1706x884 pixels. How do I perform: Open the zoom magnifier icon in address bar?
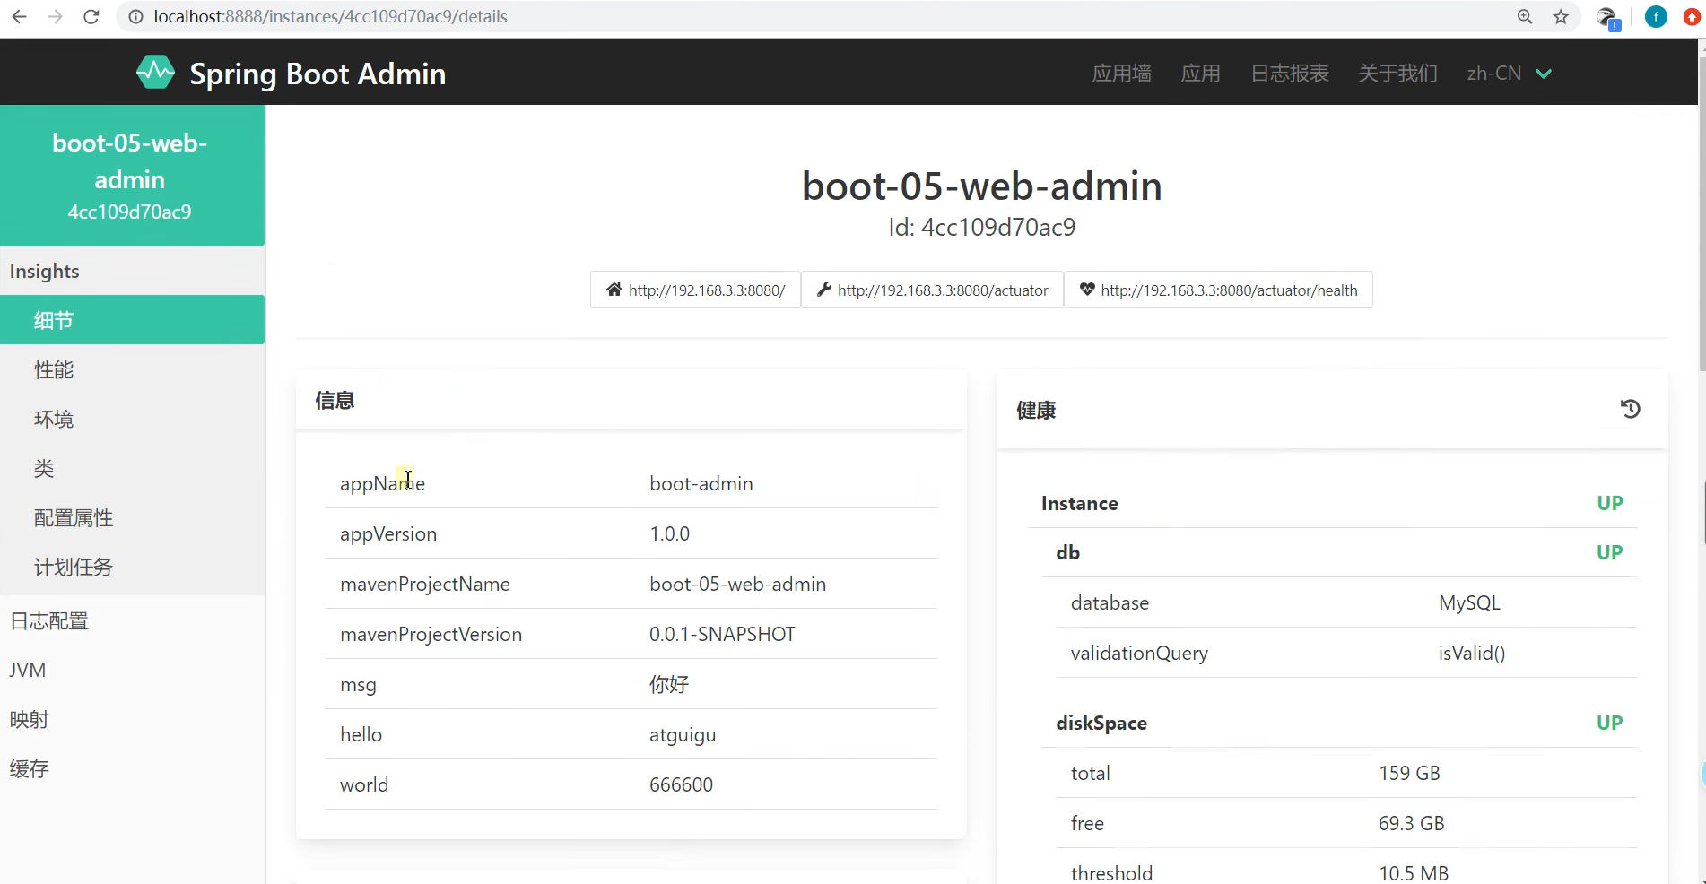coord(1525,16)
